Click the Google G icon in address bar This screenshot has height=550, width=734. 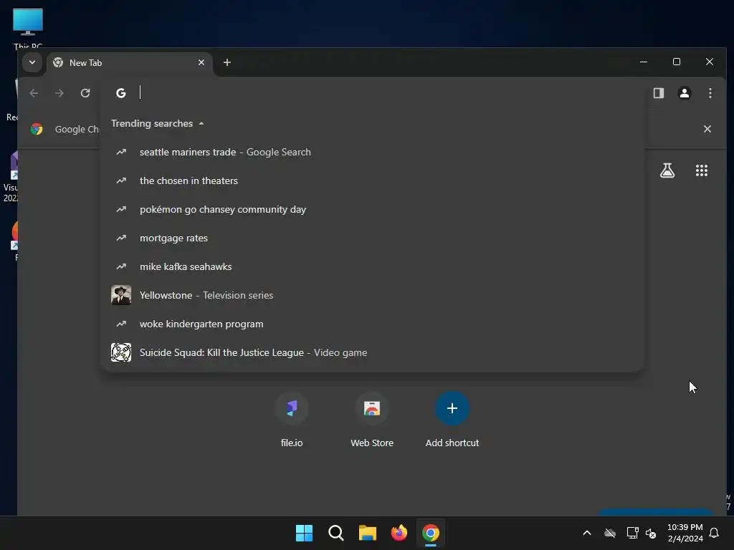[x=120, y=93]
